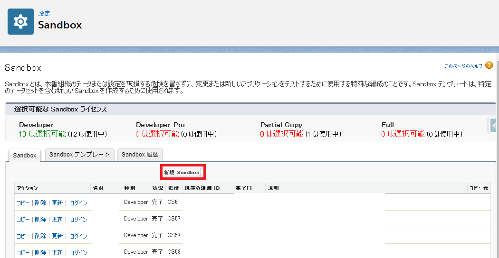Click the (1 は使用中) Partial Copy text
This screenshot has height=258, width=499.
tap(323, 134)
